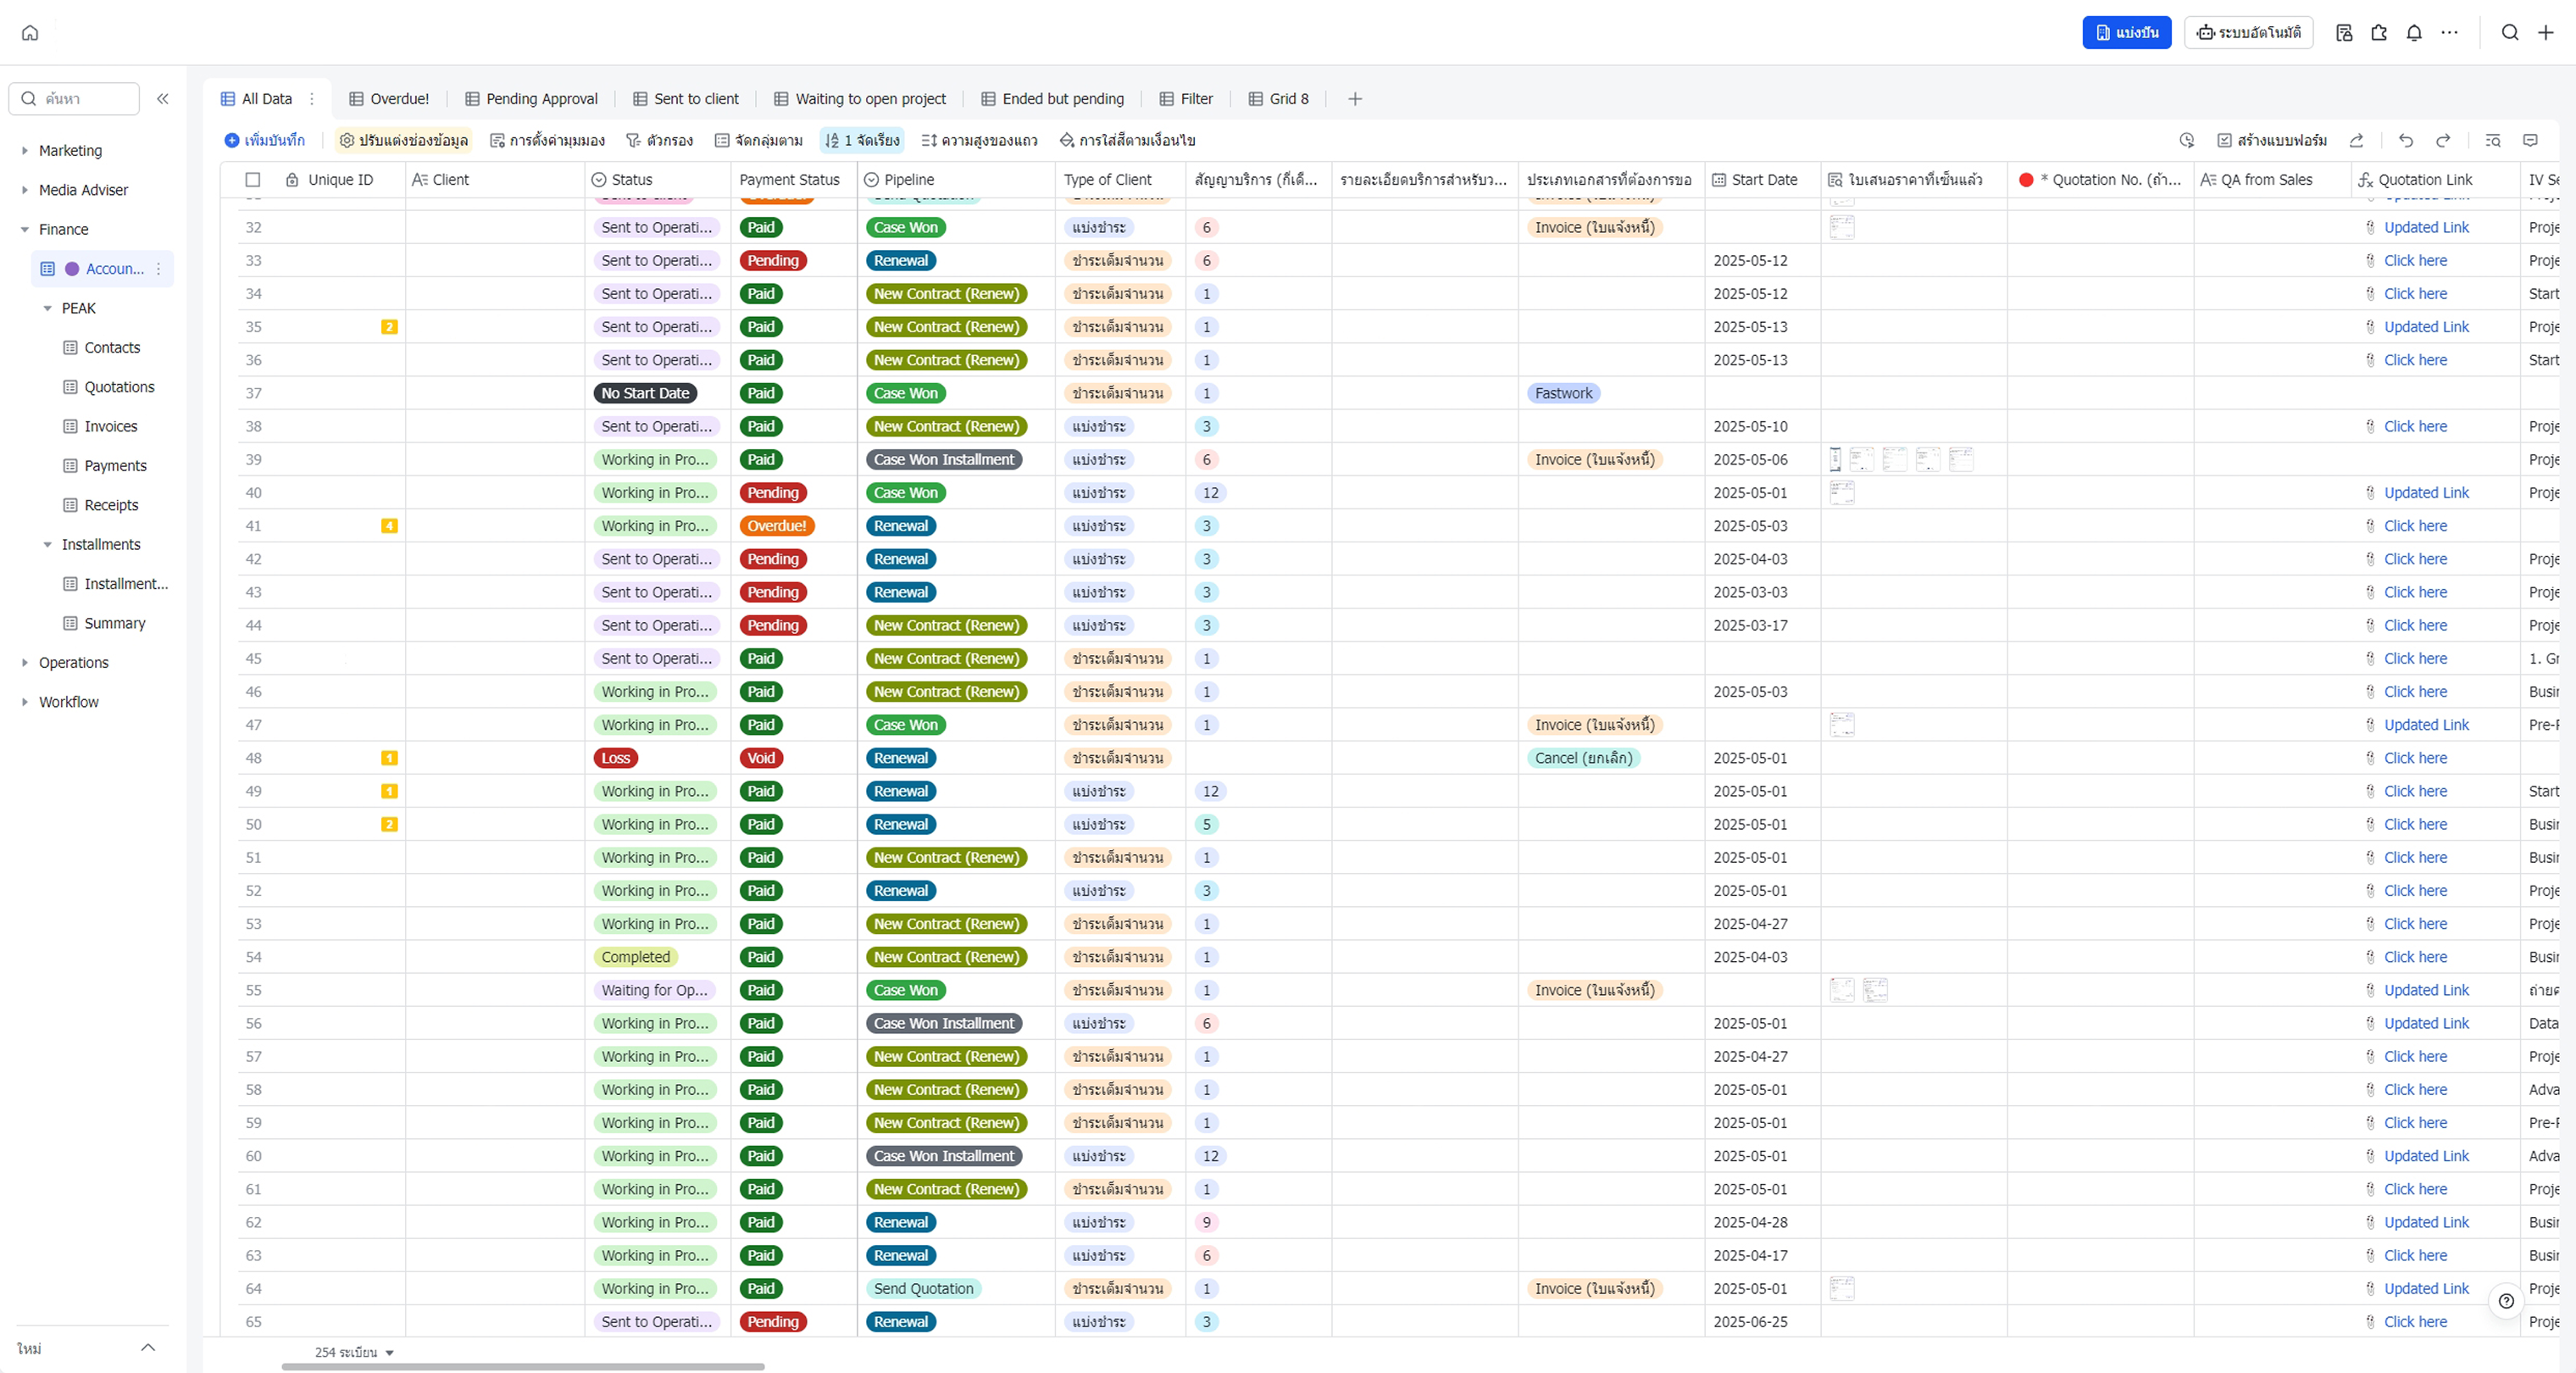Open the find-in-records search icon

pyautogui.click(x=2493, y=141)
